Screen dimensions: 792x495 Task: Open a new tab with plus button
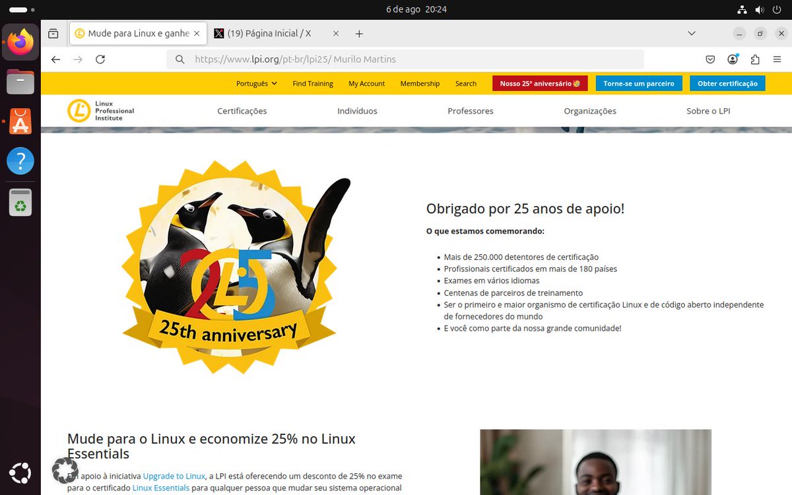click(x=359, y=34)
